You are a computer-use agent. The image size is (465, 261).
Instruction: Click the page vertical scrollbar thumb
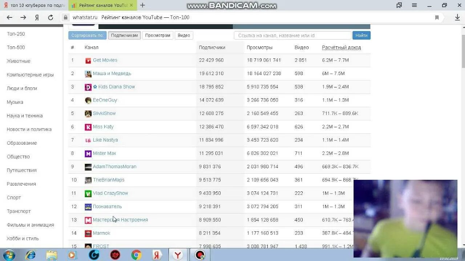(463, 51)
